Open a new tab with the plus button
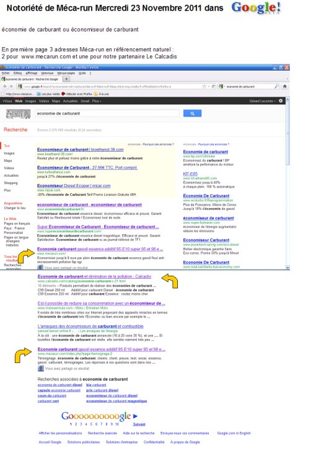The width and height of the screenshot is (316, 451). [x=66, y=79]
